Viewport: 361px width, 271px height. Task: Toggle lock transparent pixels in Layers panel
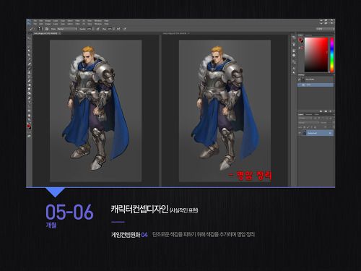304,127
